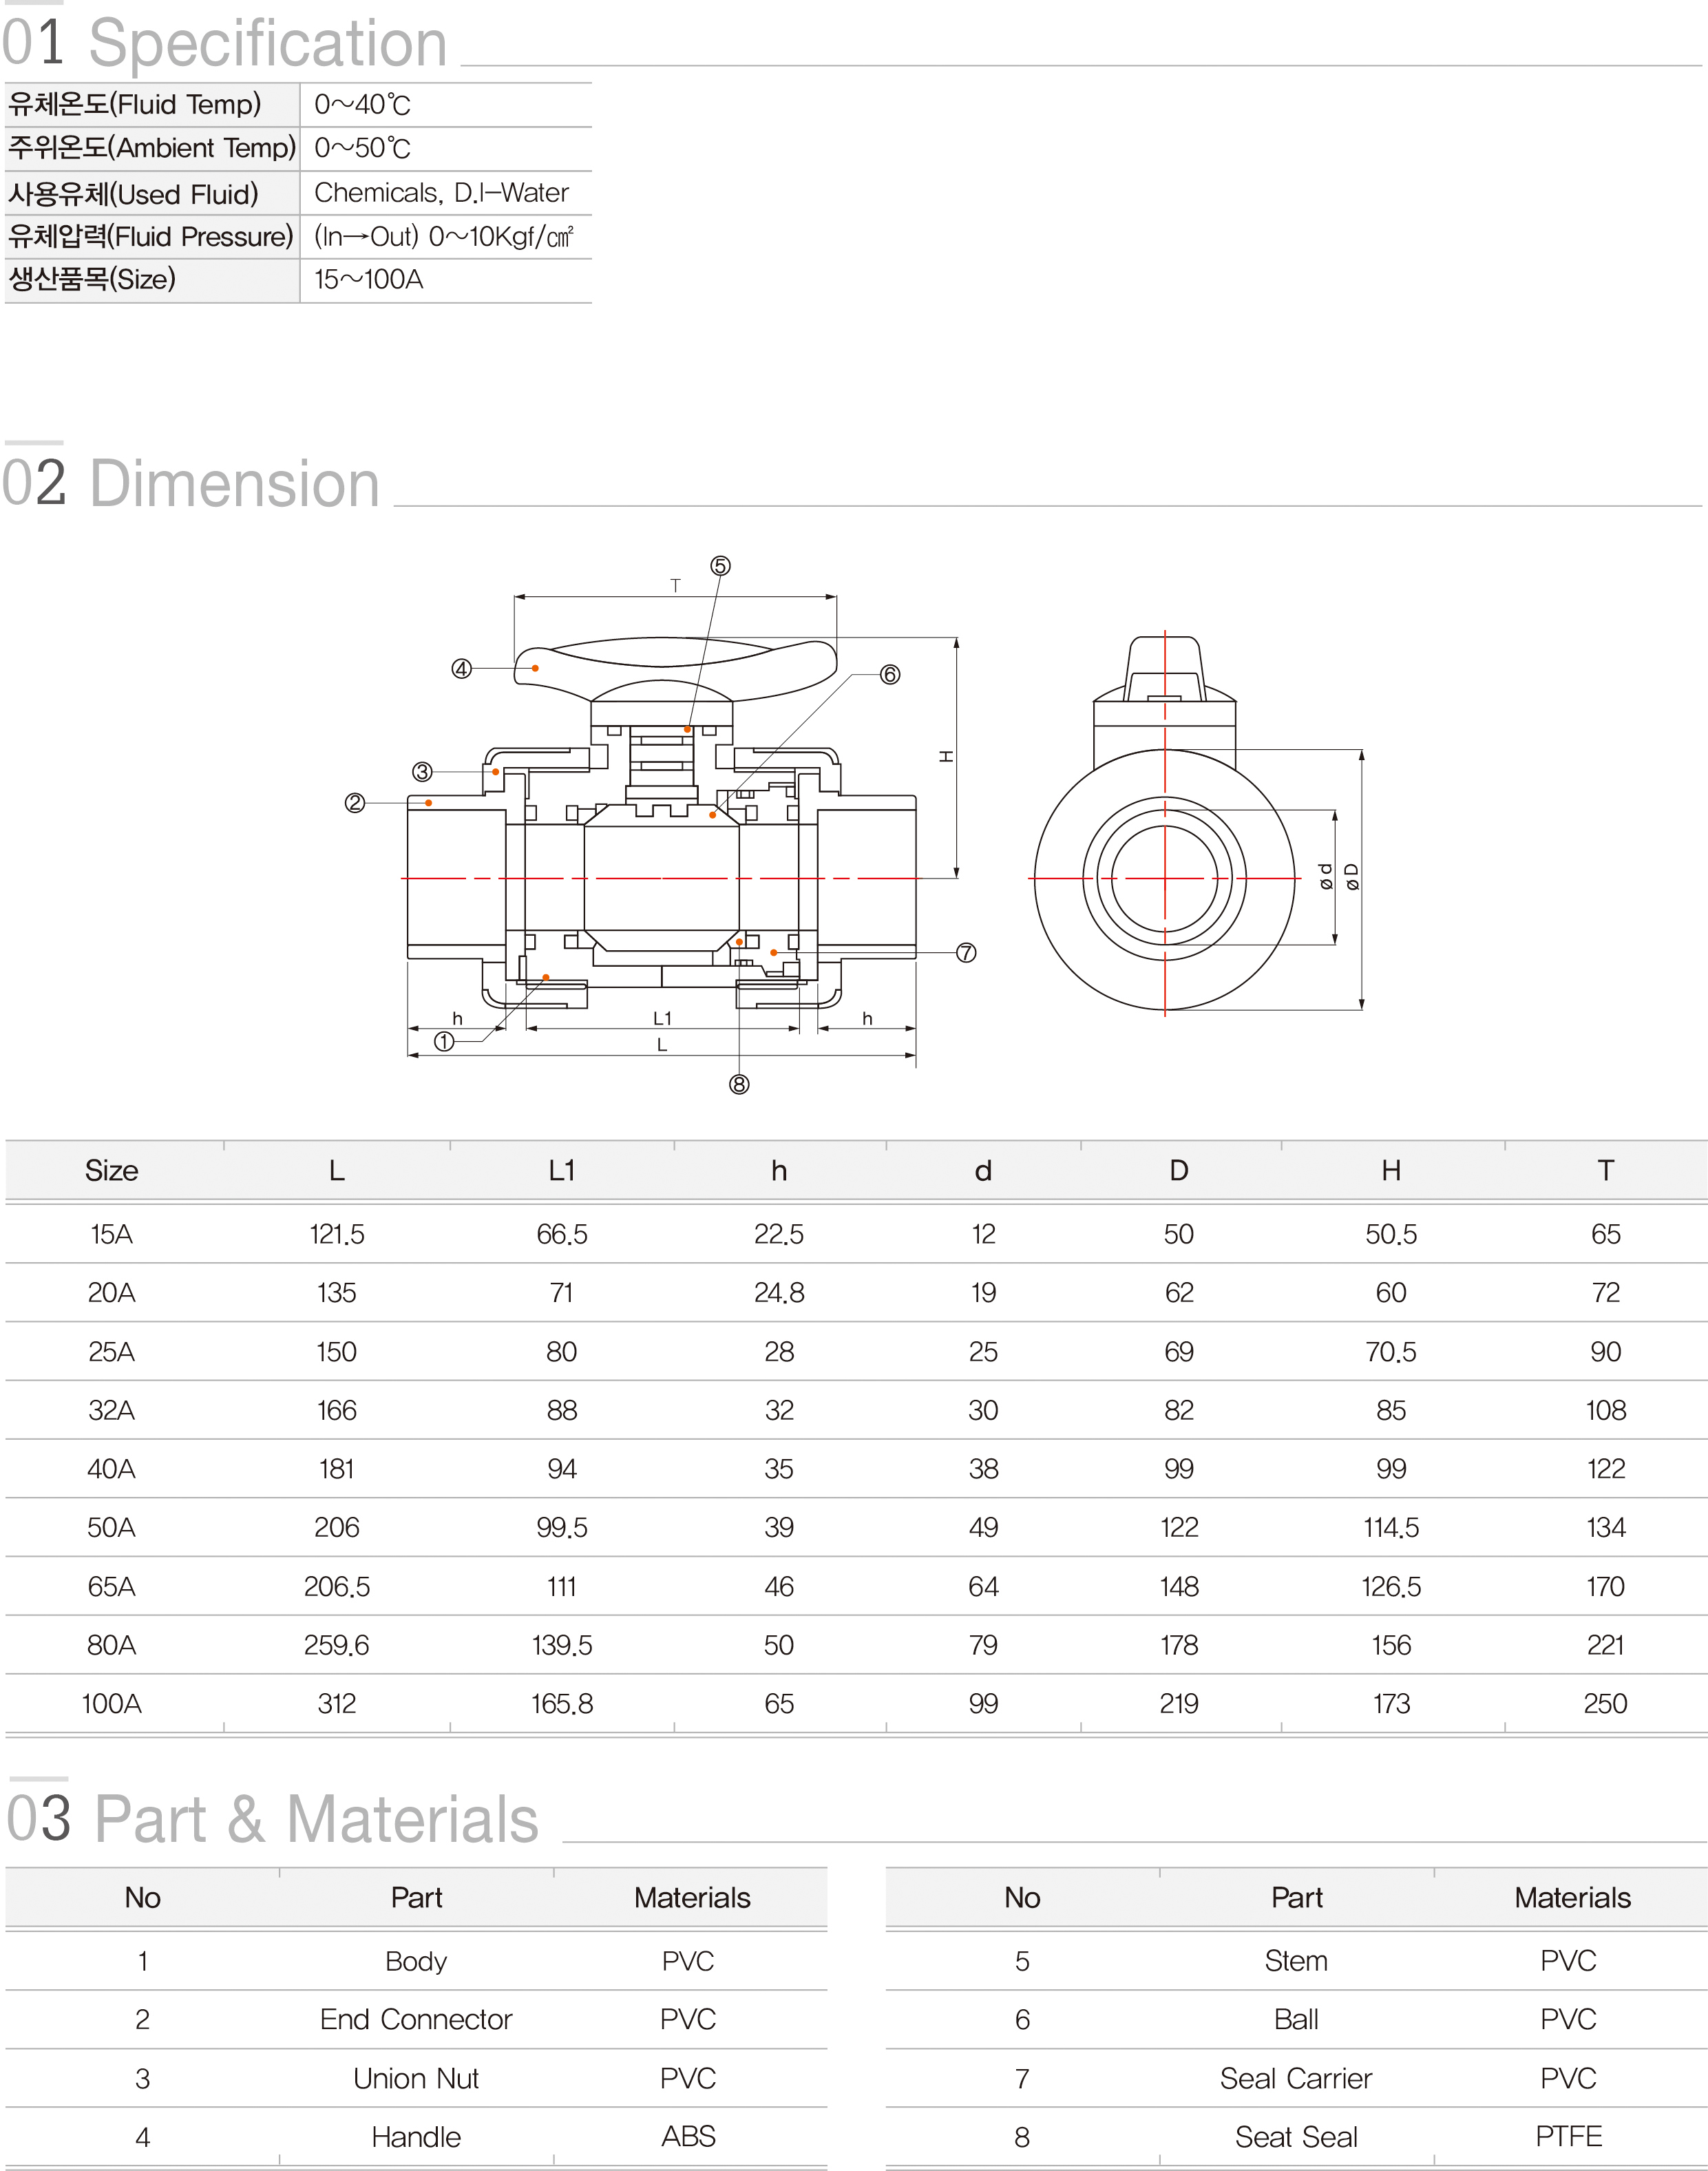
Task: Click the '139.5' L1 value for 80A
Action: click(x=562, y=1645)
